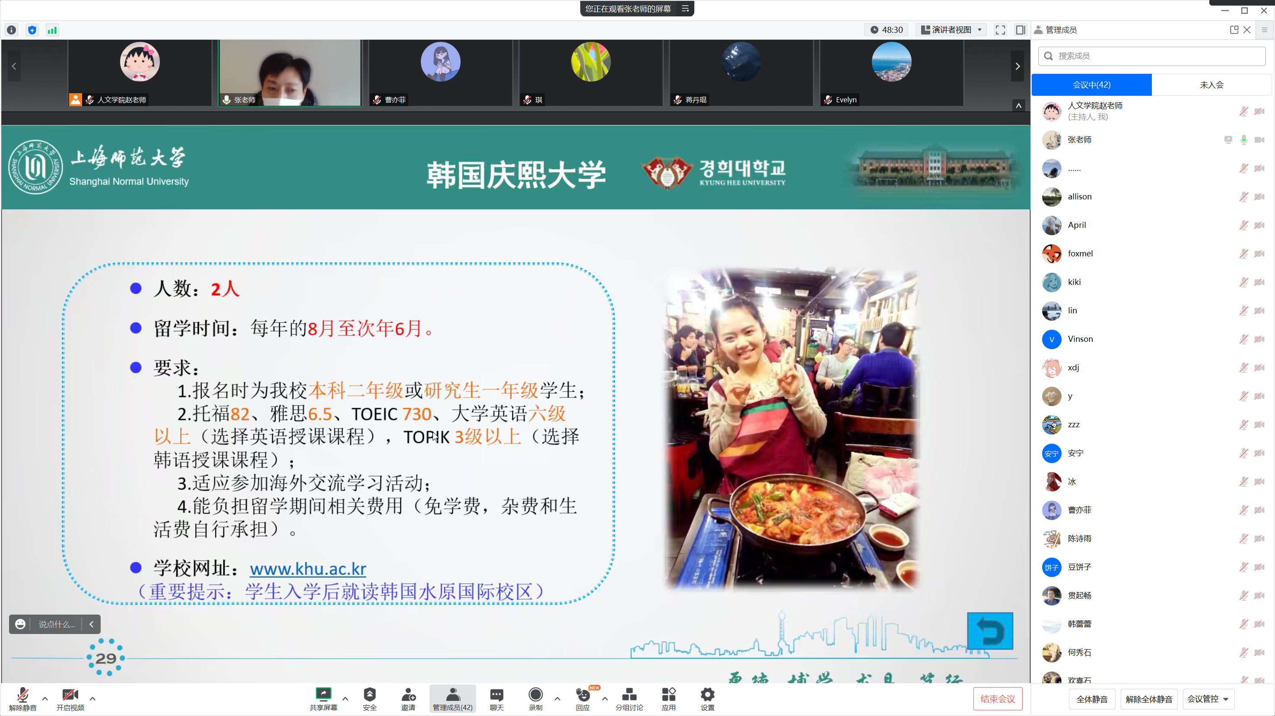Switch to the not-joined members tab
The height and width of the screenshot is (716, 1275).
click(x=1211, y=85)
